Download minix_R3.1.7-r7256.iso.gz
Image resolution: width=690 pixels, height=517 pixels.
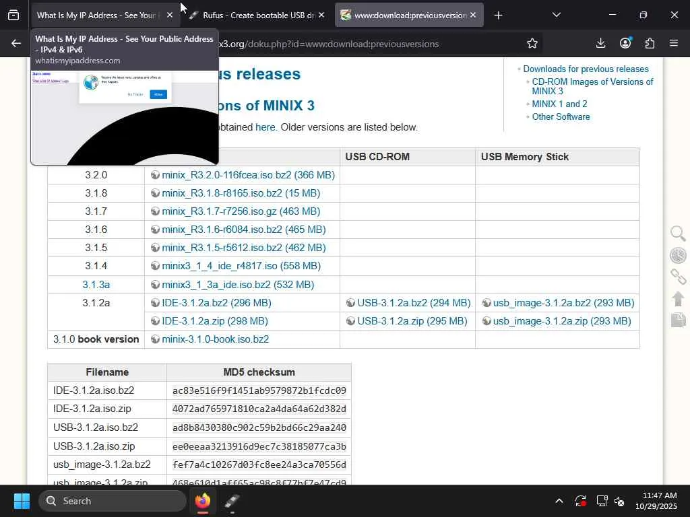241,211
